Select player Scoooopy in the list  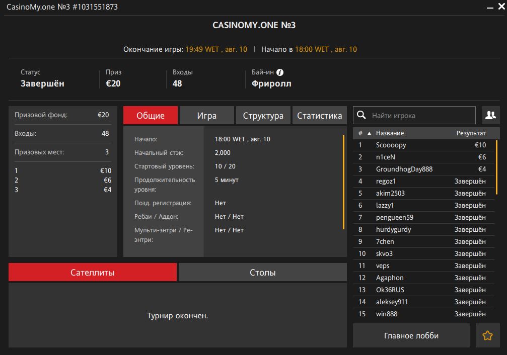(391, 145)
